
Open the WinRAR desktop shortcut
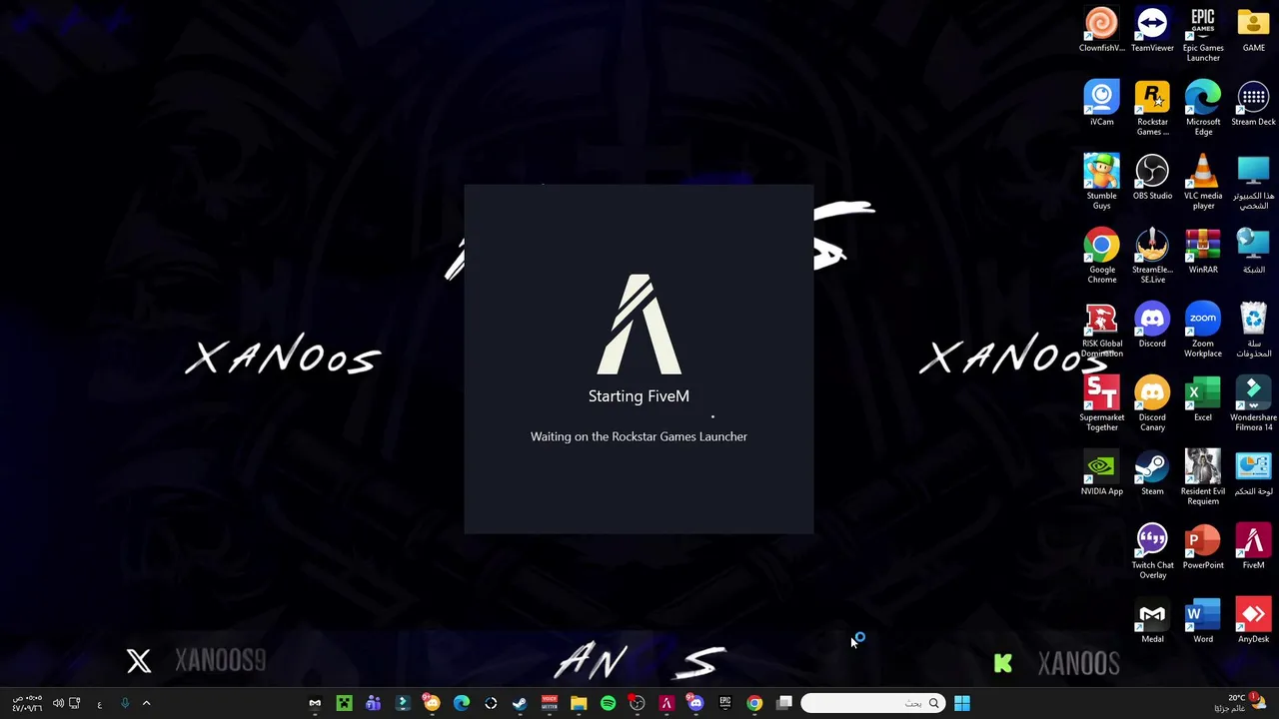[1203, 252]
